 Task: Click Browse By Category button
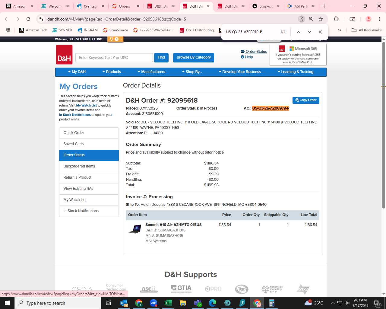[194, 58]
